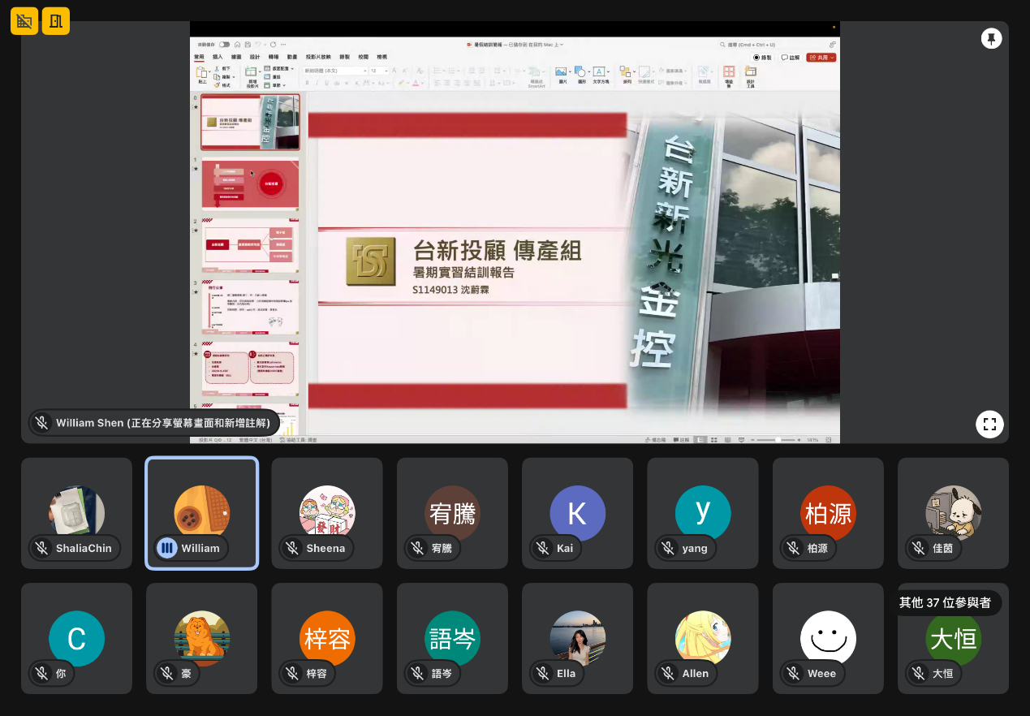Click 大恒's muted microphone icon

[x=919, y=673]
